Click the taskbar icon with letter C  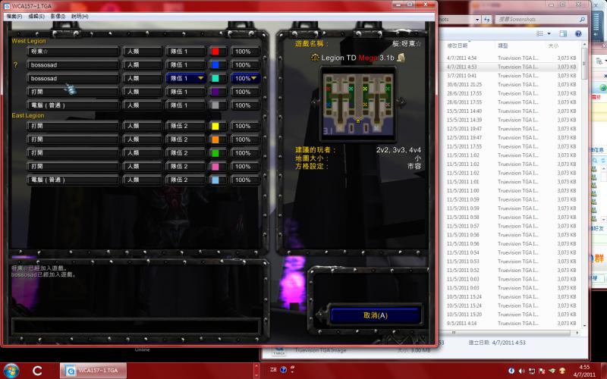(x=37, y=371)
